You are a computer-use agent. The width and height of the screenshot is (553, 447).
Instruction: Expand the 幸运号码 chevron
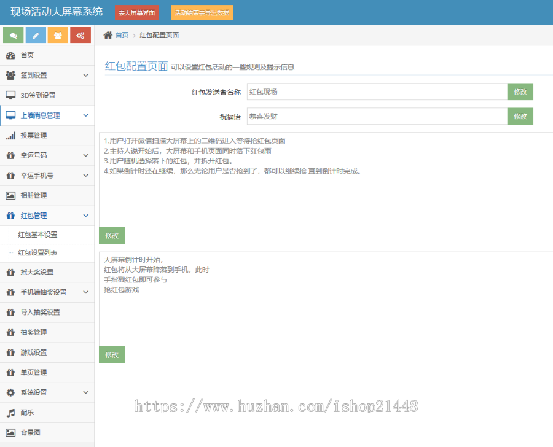(85, 155)
